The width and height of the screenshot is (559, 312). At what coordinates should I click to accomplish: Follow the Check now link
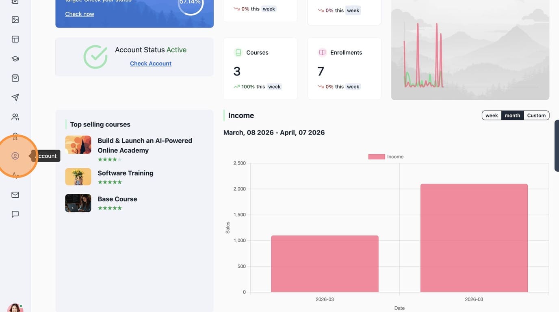80,14
